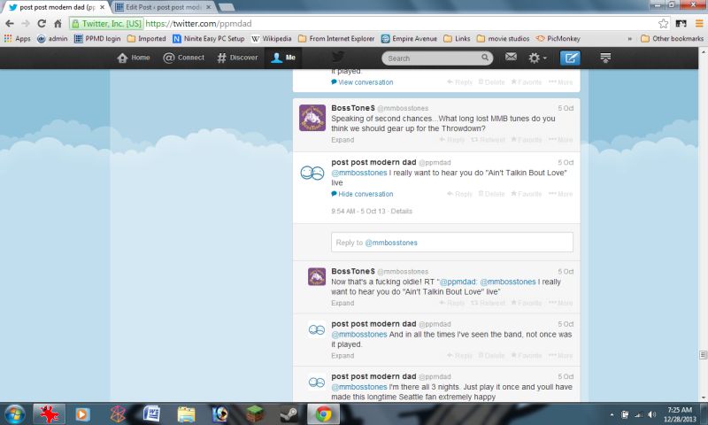Click browser Forward arrow
This screenshot has width=708, height=425.
(x=26, y=24)
